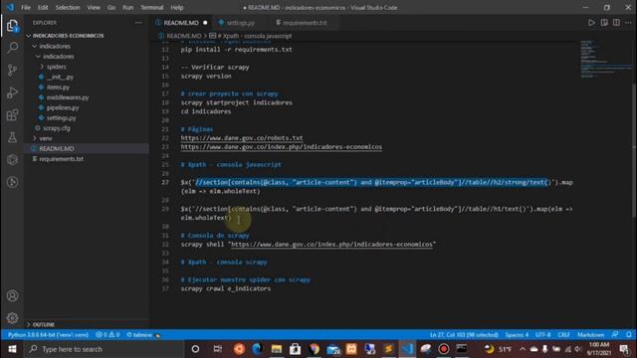Open Google Chrome from the taskbar
This screenshot has height=358, width=637.
tap(315, 349)
